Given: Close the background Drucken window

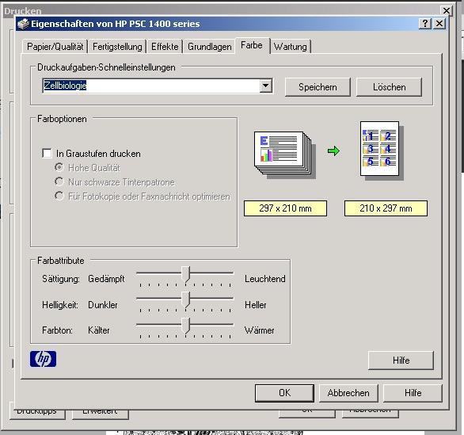Looking at the screenshot, I should point(447,11).
